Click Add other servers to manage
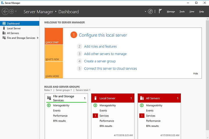209x139 pixels. [105, 54]
